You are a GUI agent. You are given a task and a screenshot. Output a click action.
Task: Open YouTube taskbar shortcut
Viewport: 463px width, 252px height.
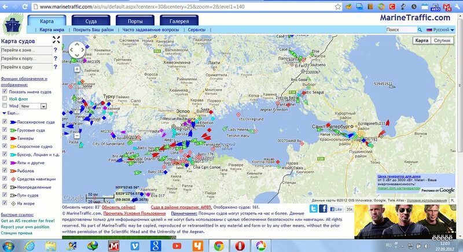click(x=177, y=246)
